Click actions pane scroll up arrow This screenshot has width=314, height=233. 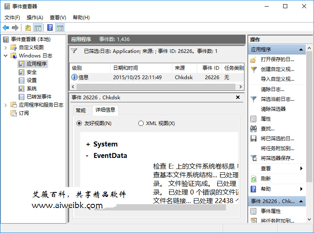309,48
